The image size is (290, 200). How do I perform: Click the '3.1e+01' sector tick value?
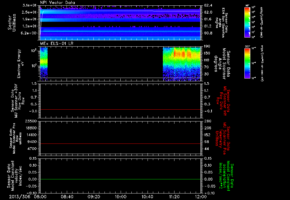click(x=29, y=5)
